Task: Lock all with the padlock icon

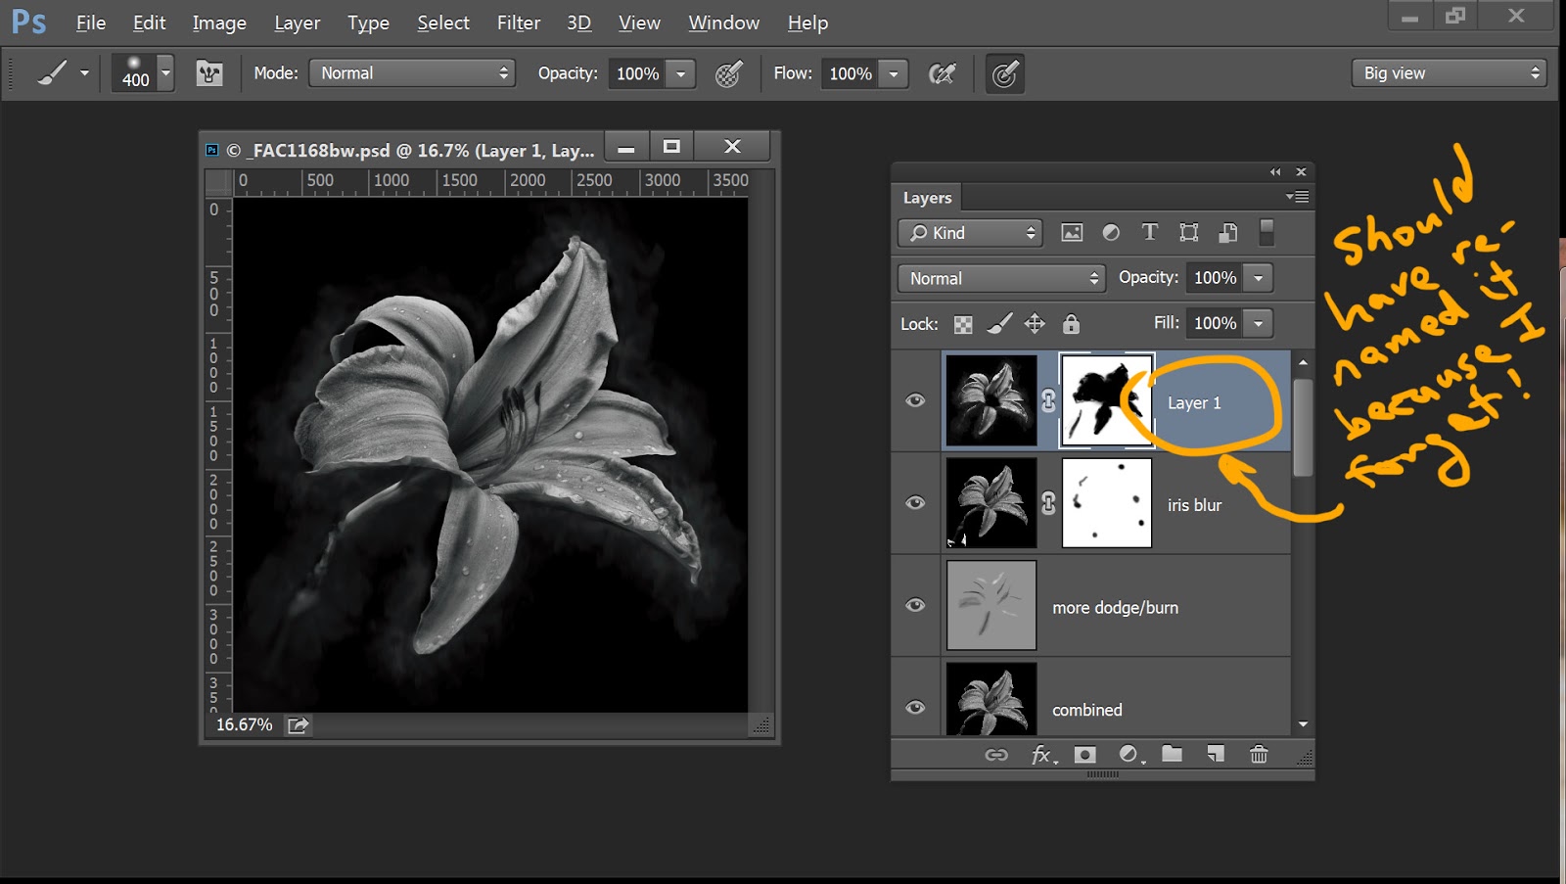Action: [x=1071, y=324]
